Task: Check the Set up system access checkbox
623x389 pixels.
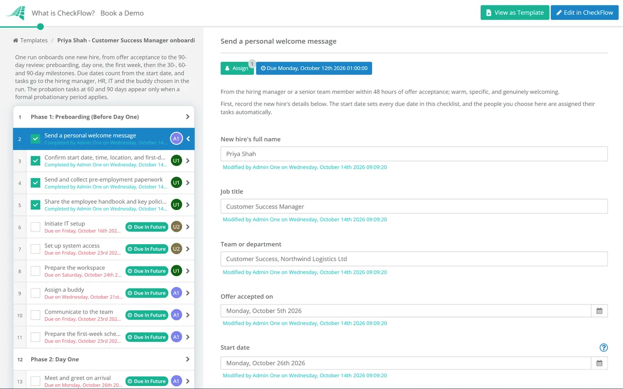Action: [36, 249]
